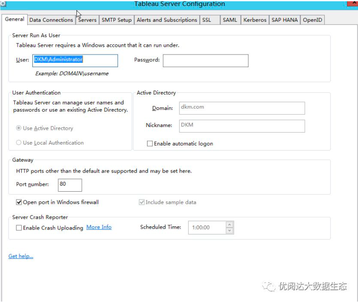This screenshot has height=303, width=358.
Task: Select the SAML tab
Action: 230,20
